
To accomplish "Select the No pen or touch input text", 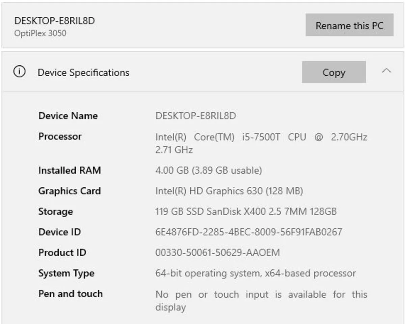I will pyautogui.click(x=261, y=300).
